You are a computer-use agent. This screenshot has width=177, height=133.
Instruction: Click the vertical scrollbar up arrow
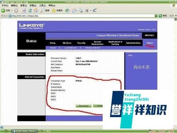[176, 20]
